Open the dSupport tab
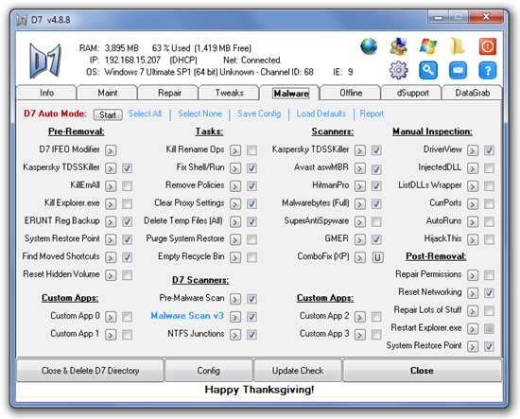The height and width of the screenshot is (419, 520). pos(412,93)
